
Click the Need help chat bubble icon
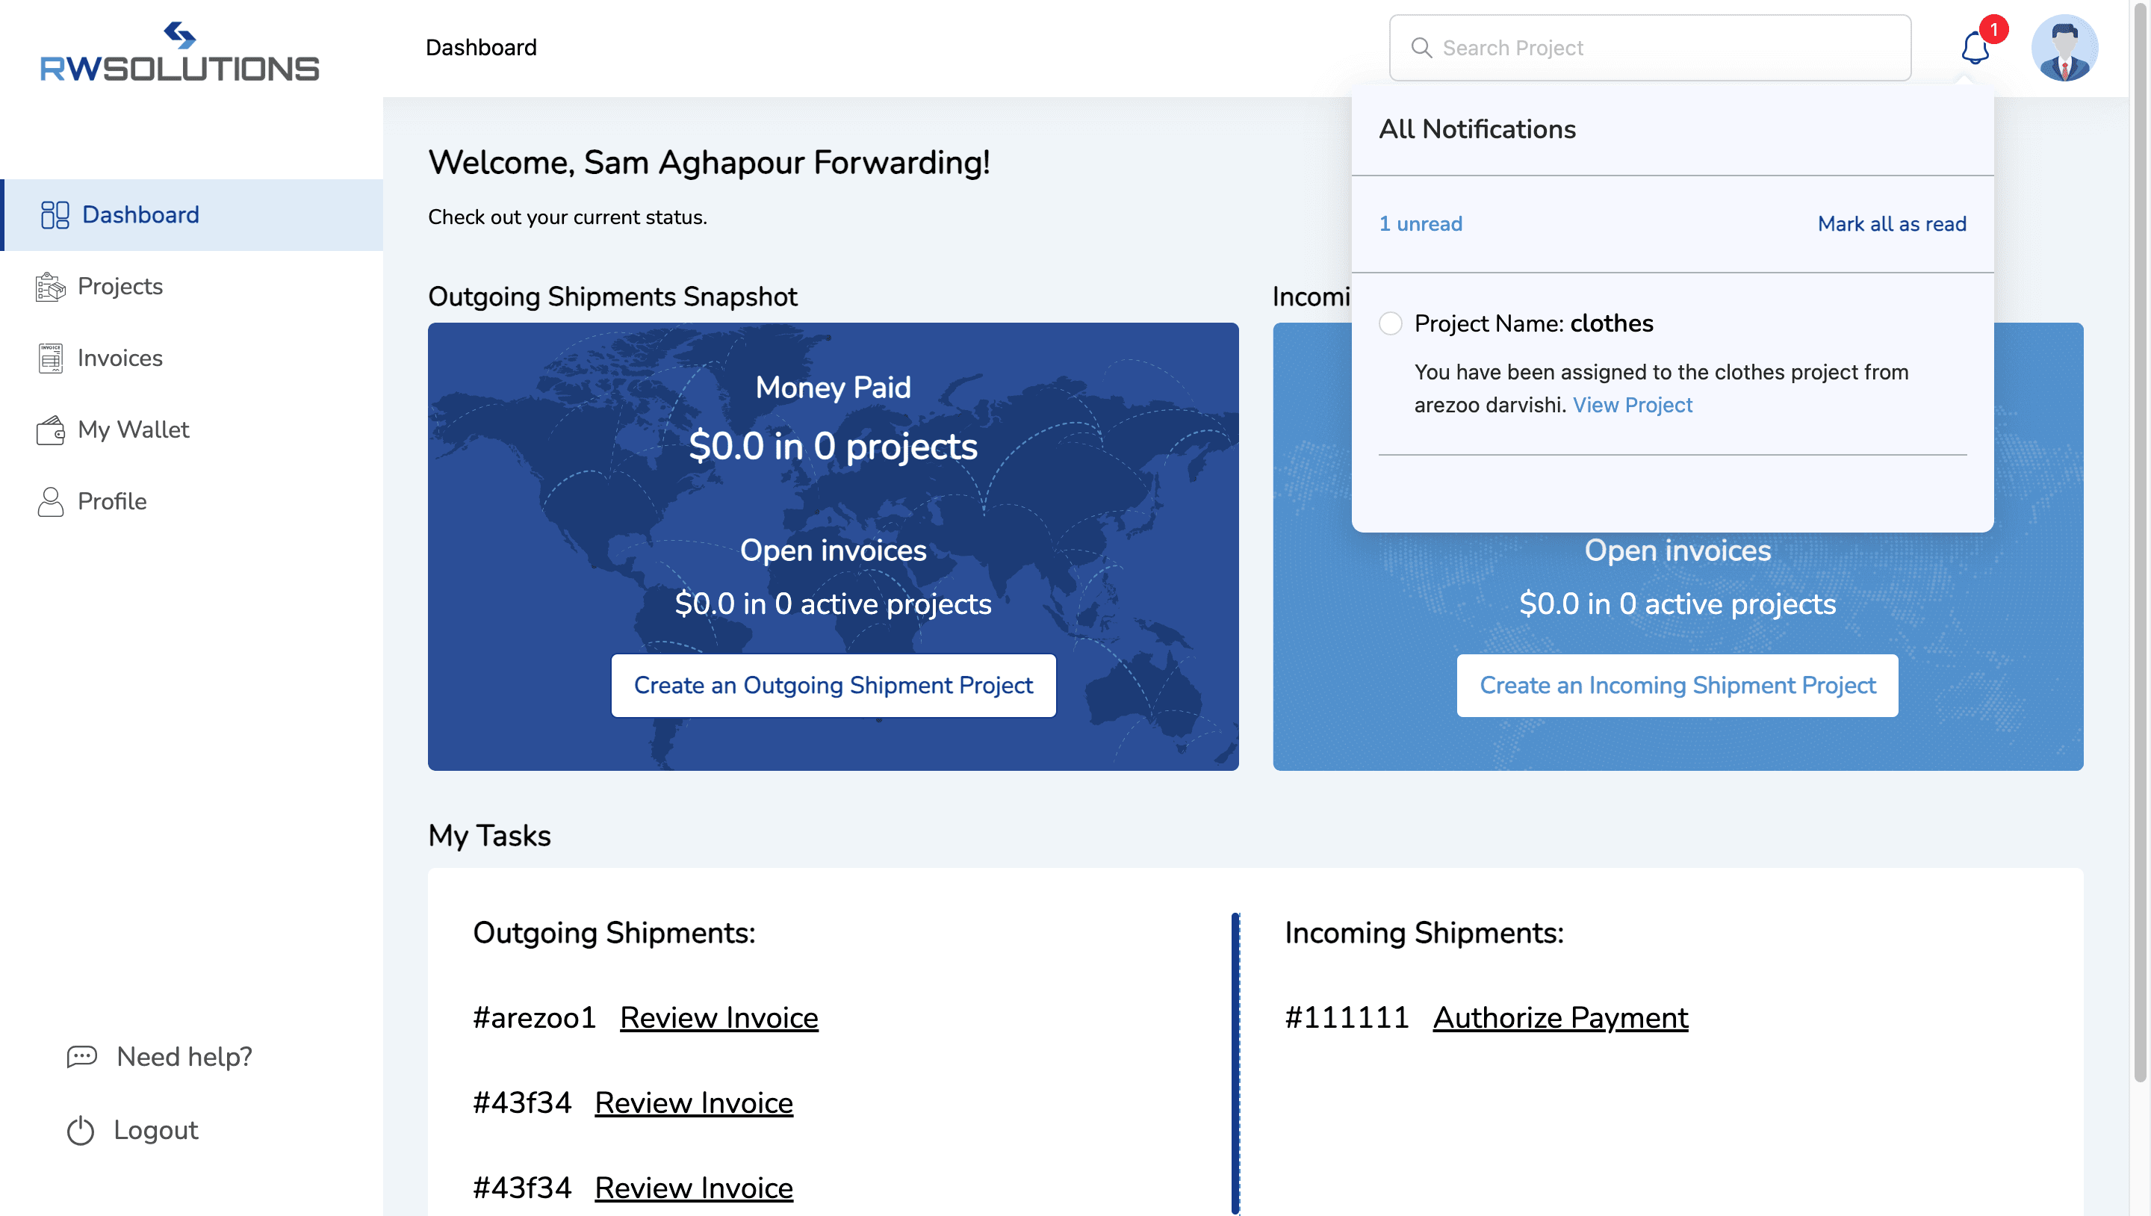tap(82, 1056)
